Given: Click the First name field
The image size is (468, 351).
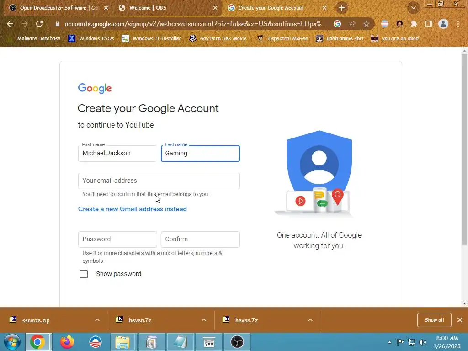Looking at the screenshot, I should tap(117, 154).
